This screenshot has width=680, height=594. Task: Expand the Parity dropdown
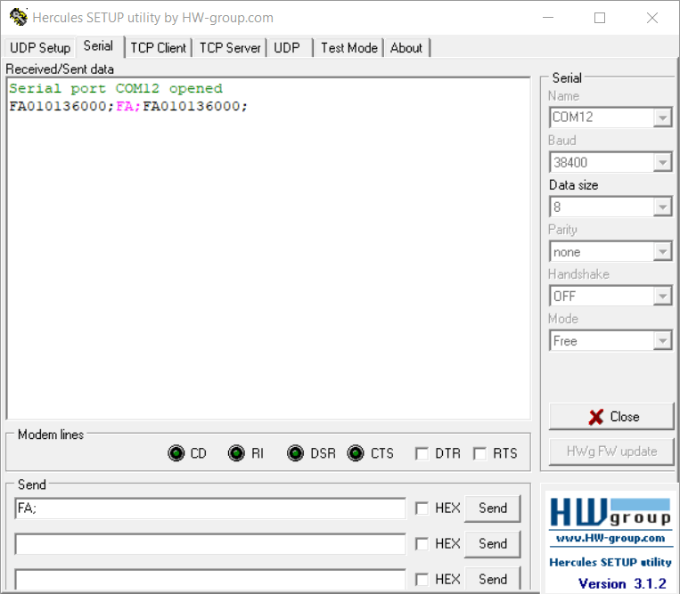pos(662,253)
